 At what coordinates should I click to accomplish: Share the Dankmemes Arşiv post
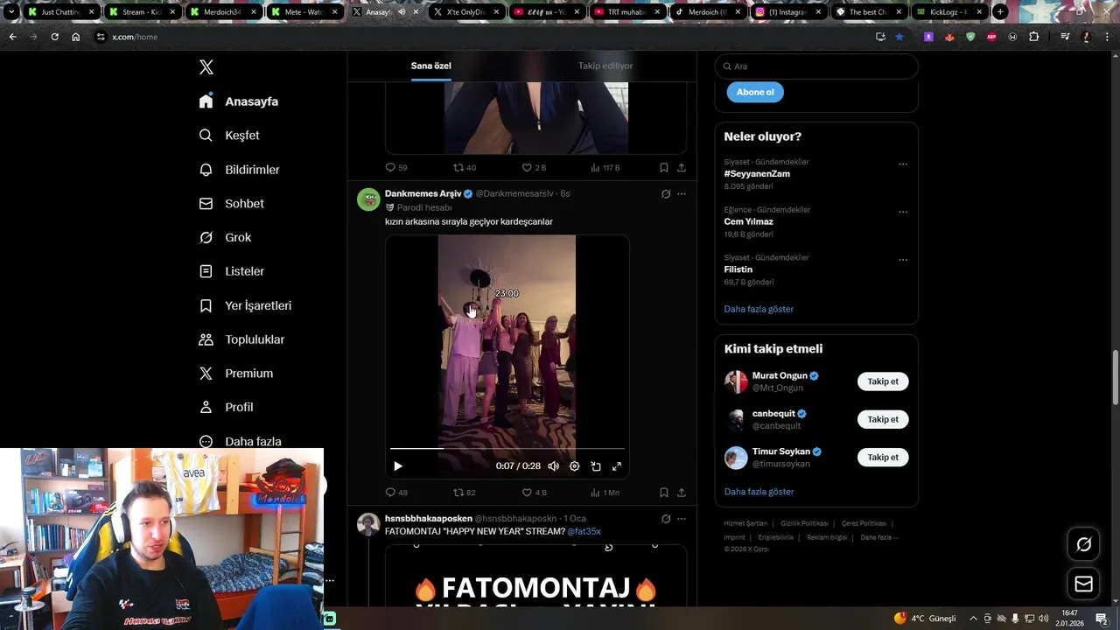[x=682, y=493]
